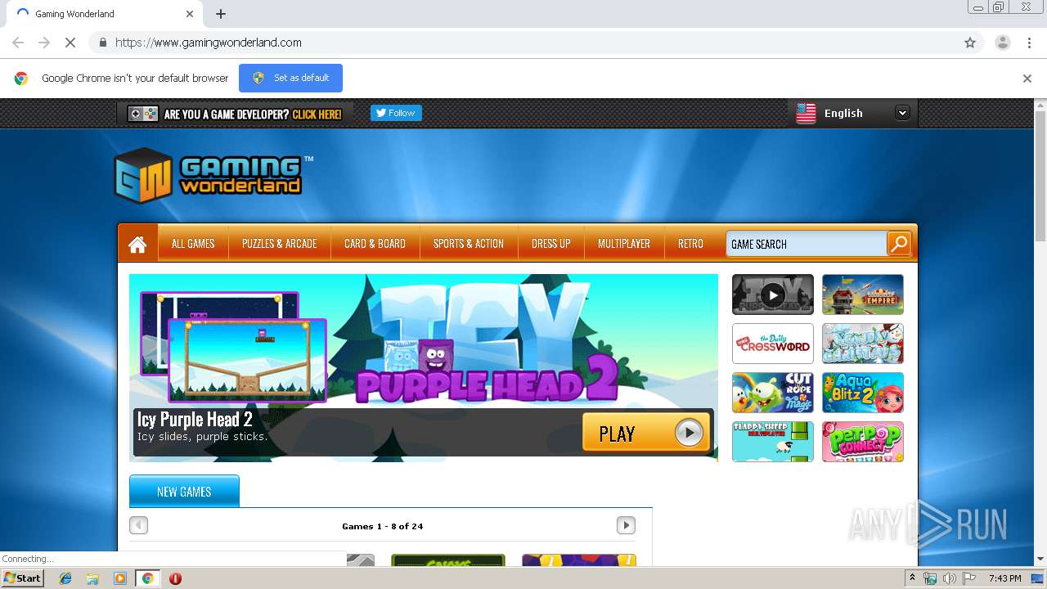The height and width of the screenshot is (589, 1047).
Task: Open the Gaming Wonderland logo
Action: 213,175
